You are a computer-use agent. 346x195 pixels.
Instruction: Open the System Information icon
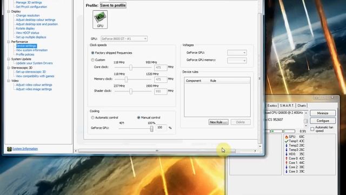[9, 149]
